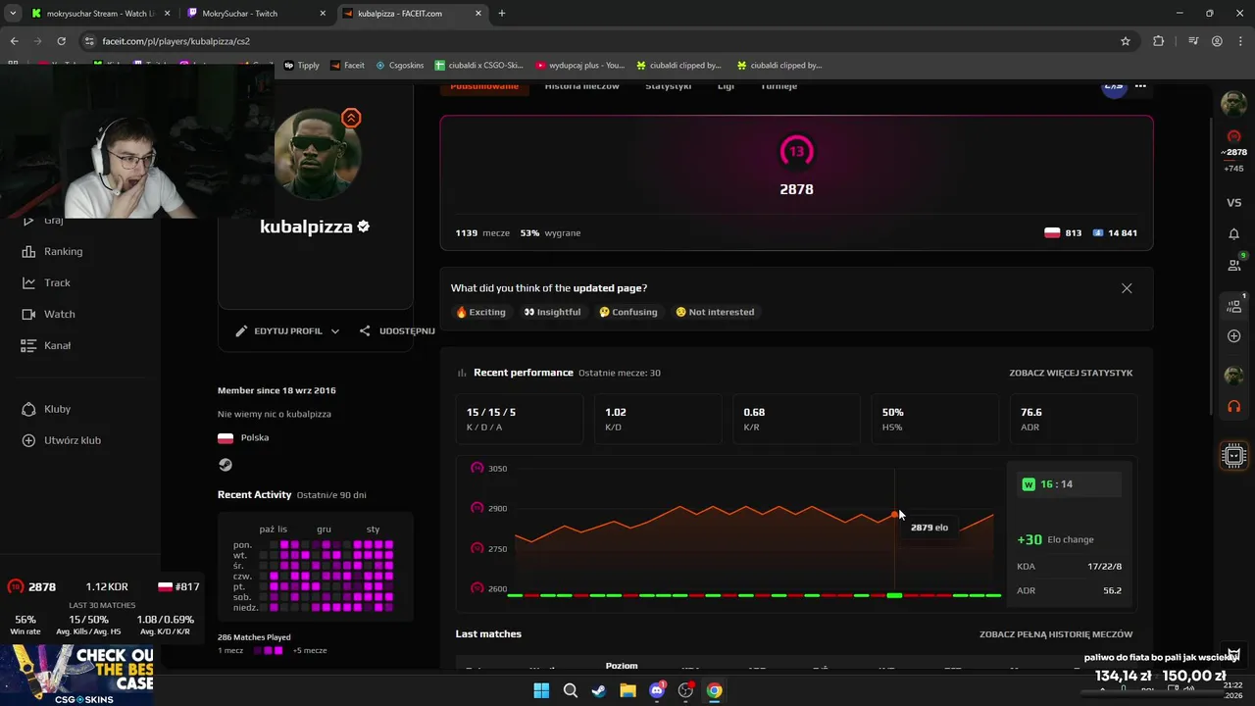This screenshot has height=706, width=1255.
Task: Click the CSGOSkins best case ad banner
Action: click(x=76, y=676)
